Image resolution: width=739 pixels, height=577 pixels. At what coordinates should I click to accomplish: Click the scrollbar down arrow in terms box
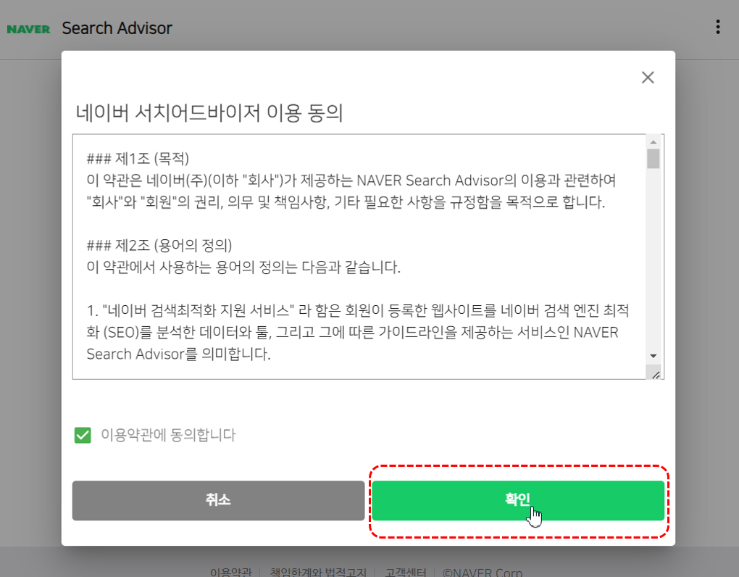[654, 357]
